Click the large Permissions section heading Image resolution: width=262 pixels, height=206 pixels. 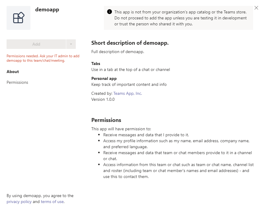pos(106,120)
